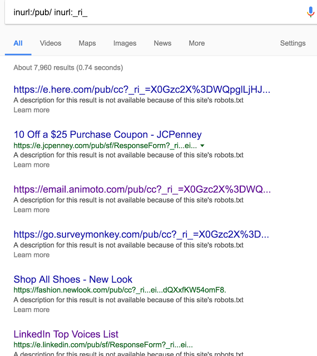This screenshot has width=317, height=356.
Task: Open the e.here.com/pub/cc result link
Action: (142, 90)
